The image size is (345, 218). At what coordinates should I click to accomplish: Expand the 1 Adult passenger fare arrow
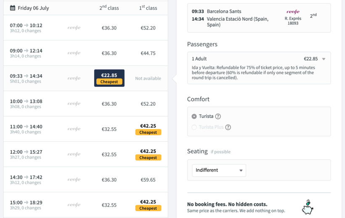(x=324, y=59)
